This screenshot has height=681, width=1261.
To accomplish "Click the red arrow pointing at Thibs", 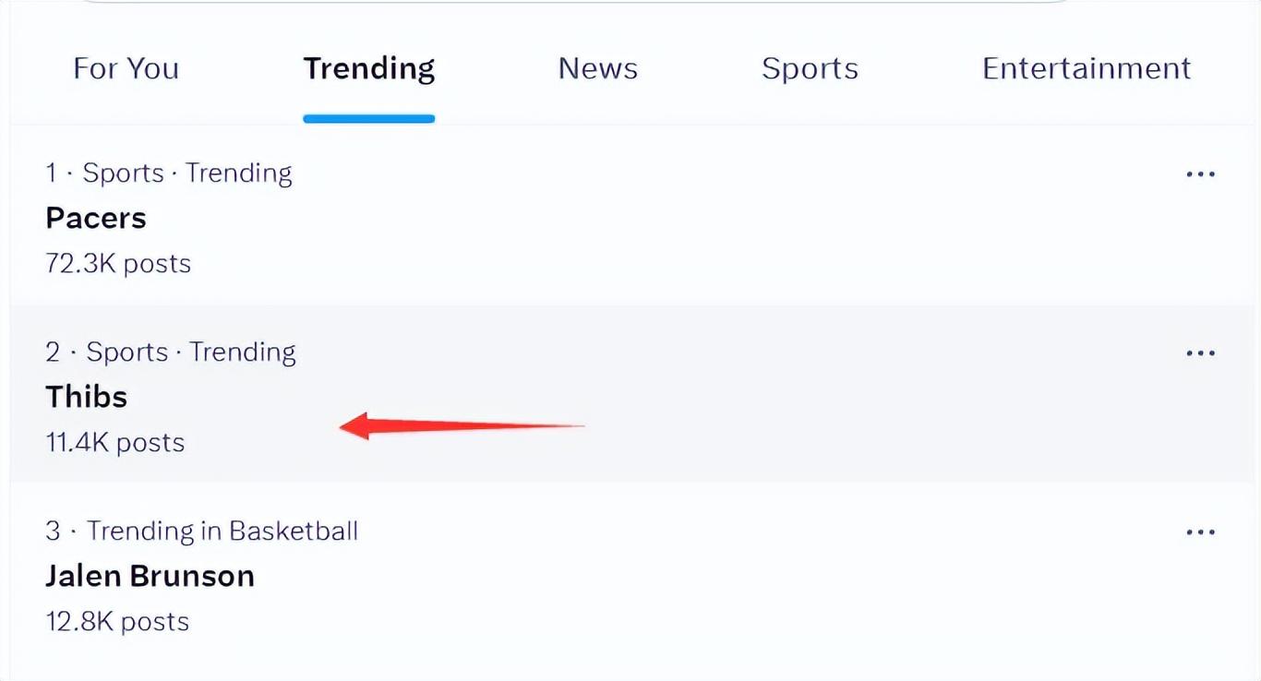I will point(462,426).
